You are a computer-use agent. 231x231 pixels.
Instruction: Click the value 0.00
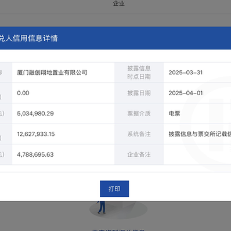[23, 93]
